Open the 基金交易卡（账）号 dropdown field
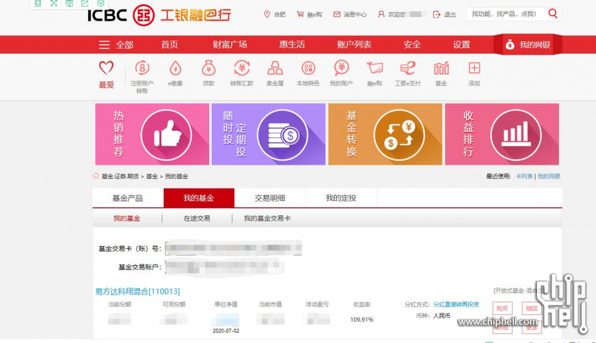The height and width of the screenshot is (343, 596). [x=234, y=248]
